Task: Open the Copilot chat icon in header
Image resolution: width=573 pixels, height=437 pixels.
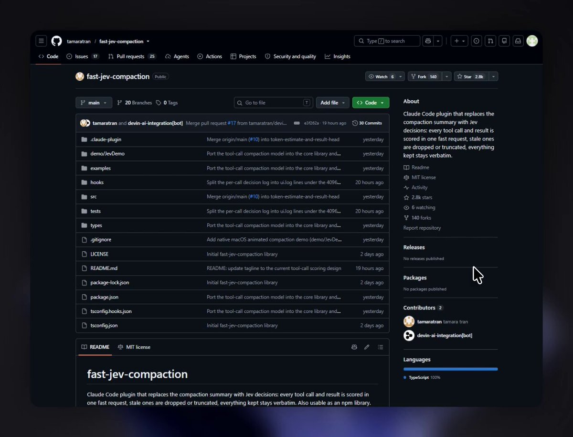Action: pyautogui.click(x=428, y=41)
